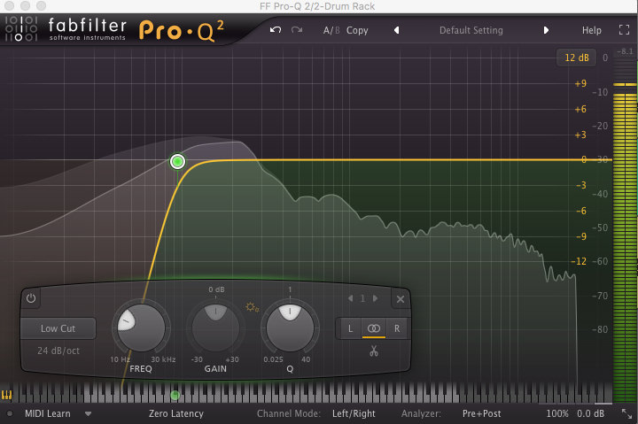Click the FabFilter logo icon
The height and width of the screenshot is (424, 638).
pyautogui.click(x=21, y=29)
